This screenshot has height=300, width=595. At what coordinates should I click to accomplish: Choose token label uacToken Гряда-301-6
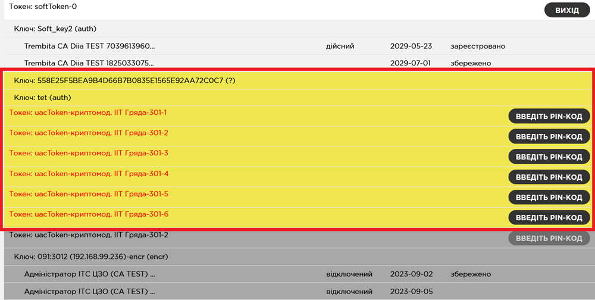89,214
